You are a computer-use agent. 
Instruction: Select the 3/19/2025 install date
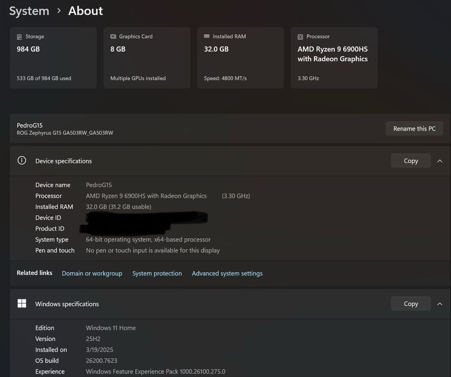(100, 349)
